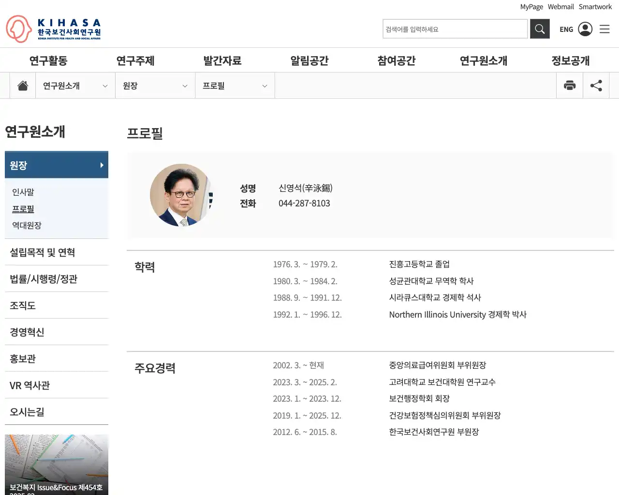Open 프로필 sidebar link
The image size is (619, 495).
click(x=23, y=209)
